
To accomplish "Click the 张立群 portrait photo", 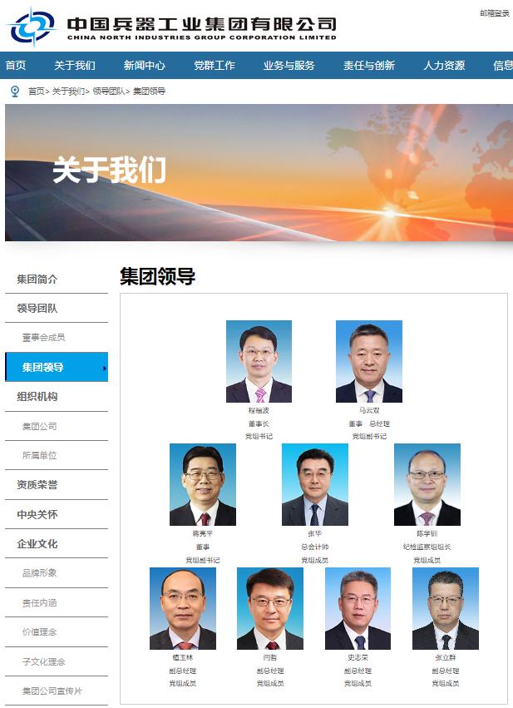I will click(446, 608).
